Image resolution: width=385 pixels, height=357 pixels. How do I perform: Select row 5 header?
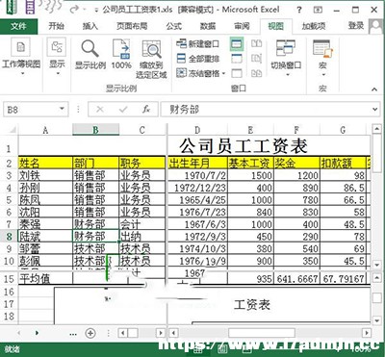(x=9, y=200)
